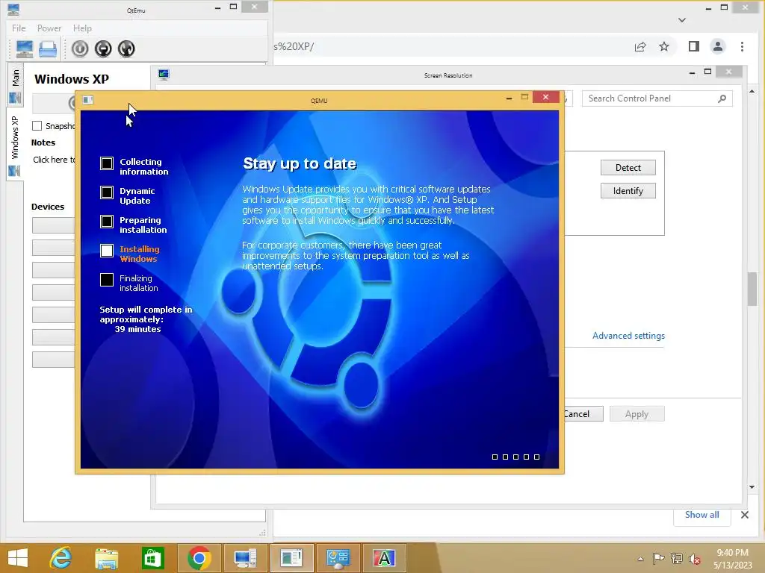Click the Apply button in Screen Resolution
765x573 pixels.
pyautogui.click(x=637, y=414)
